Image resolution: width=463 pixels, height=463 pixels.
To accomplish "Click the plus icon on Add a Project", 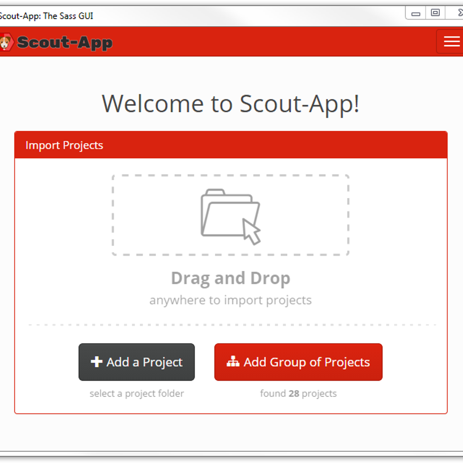I will coord(96,362).
